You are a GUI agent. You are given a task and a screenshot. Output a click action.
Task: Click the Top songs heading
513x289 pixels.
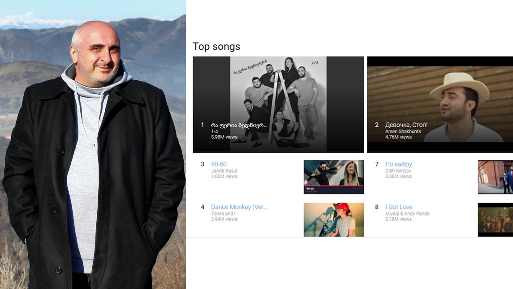point(216,47)
